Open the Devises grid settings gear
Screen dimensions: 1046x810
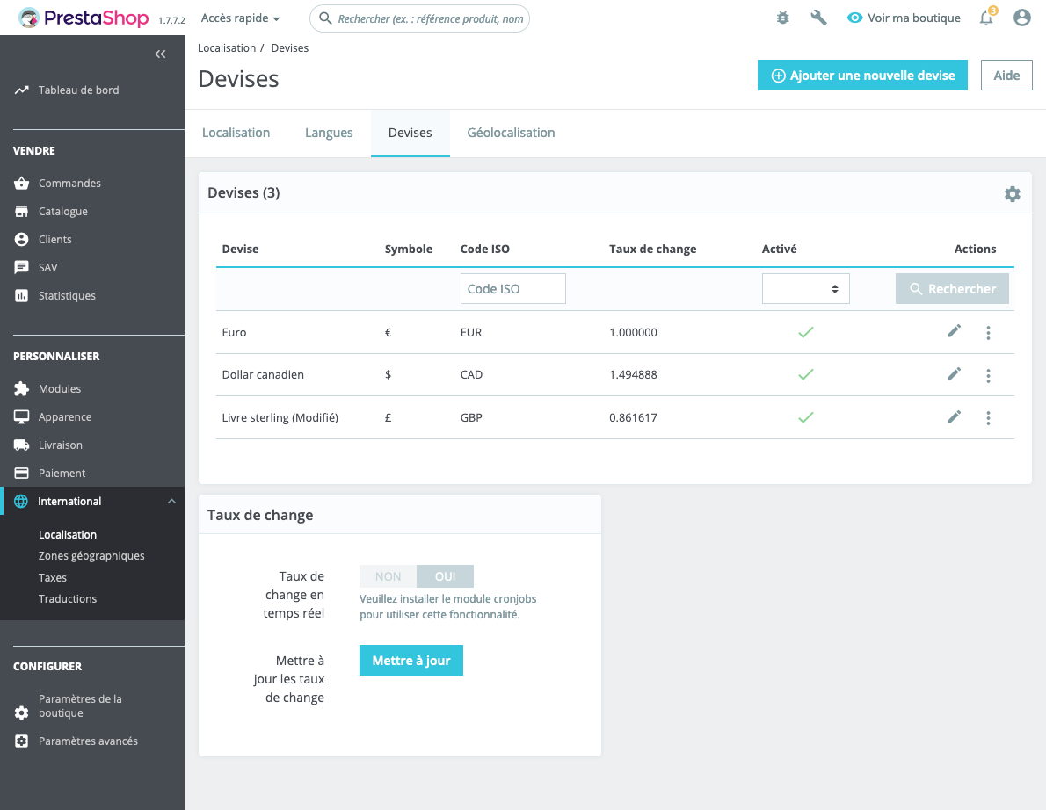pyautogui.click(x=1012, y=193)
